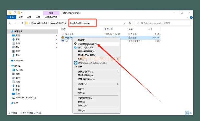Open 属性(R) from the context menu
Image resolution: width=200 pixels, height=121 pixels.
point(96,111)
